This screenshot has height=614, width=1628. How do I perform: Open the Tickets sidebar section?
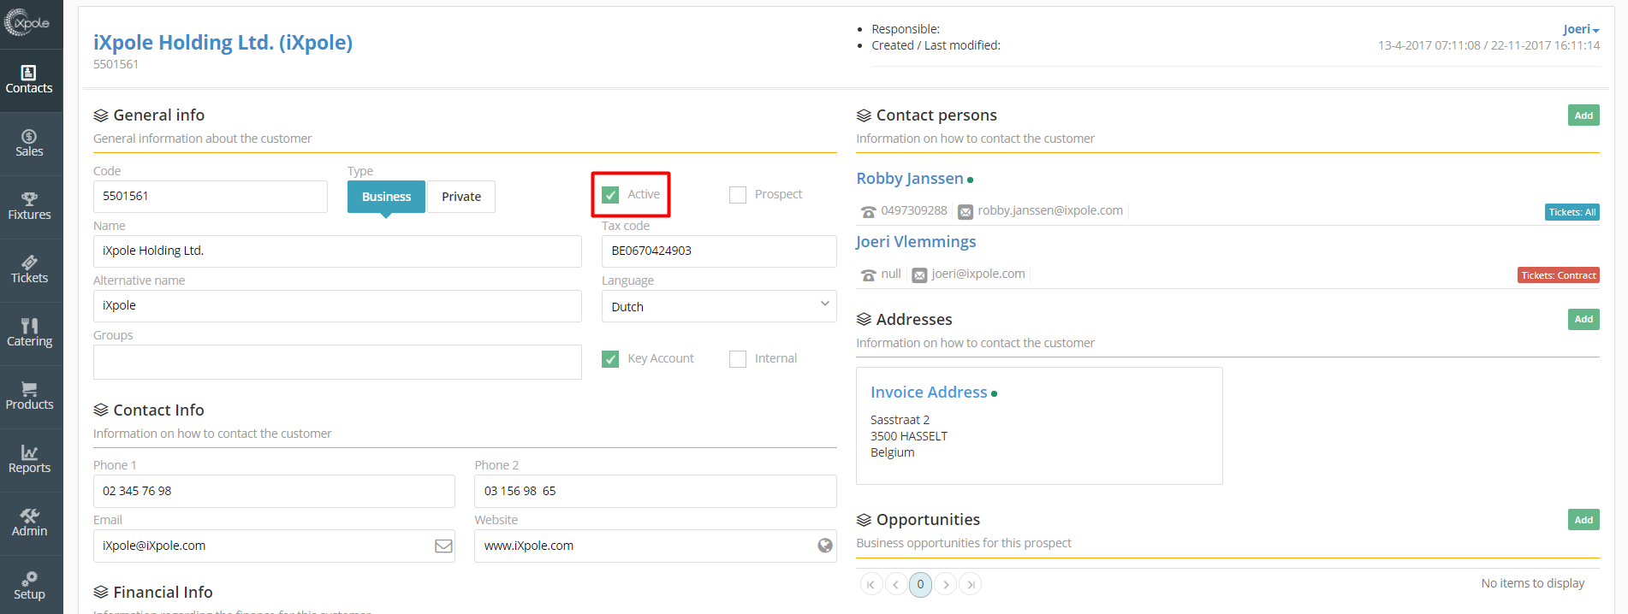pos(31,270)
